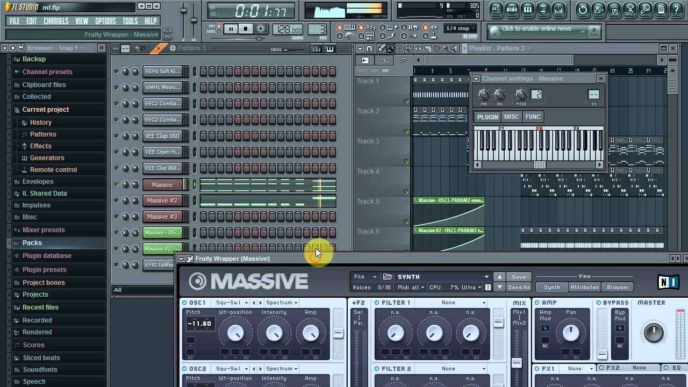
Task: Click the Massive MASTER volume knob
Action: (654, 333)
